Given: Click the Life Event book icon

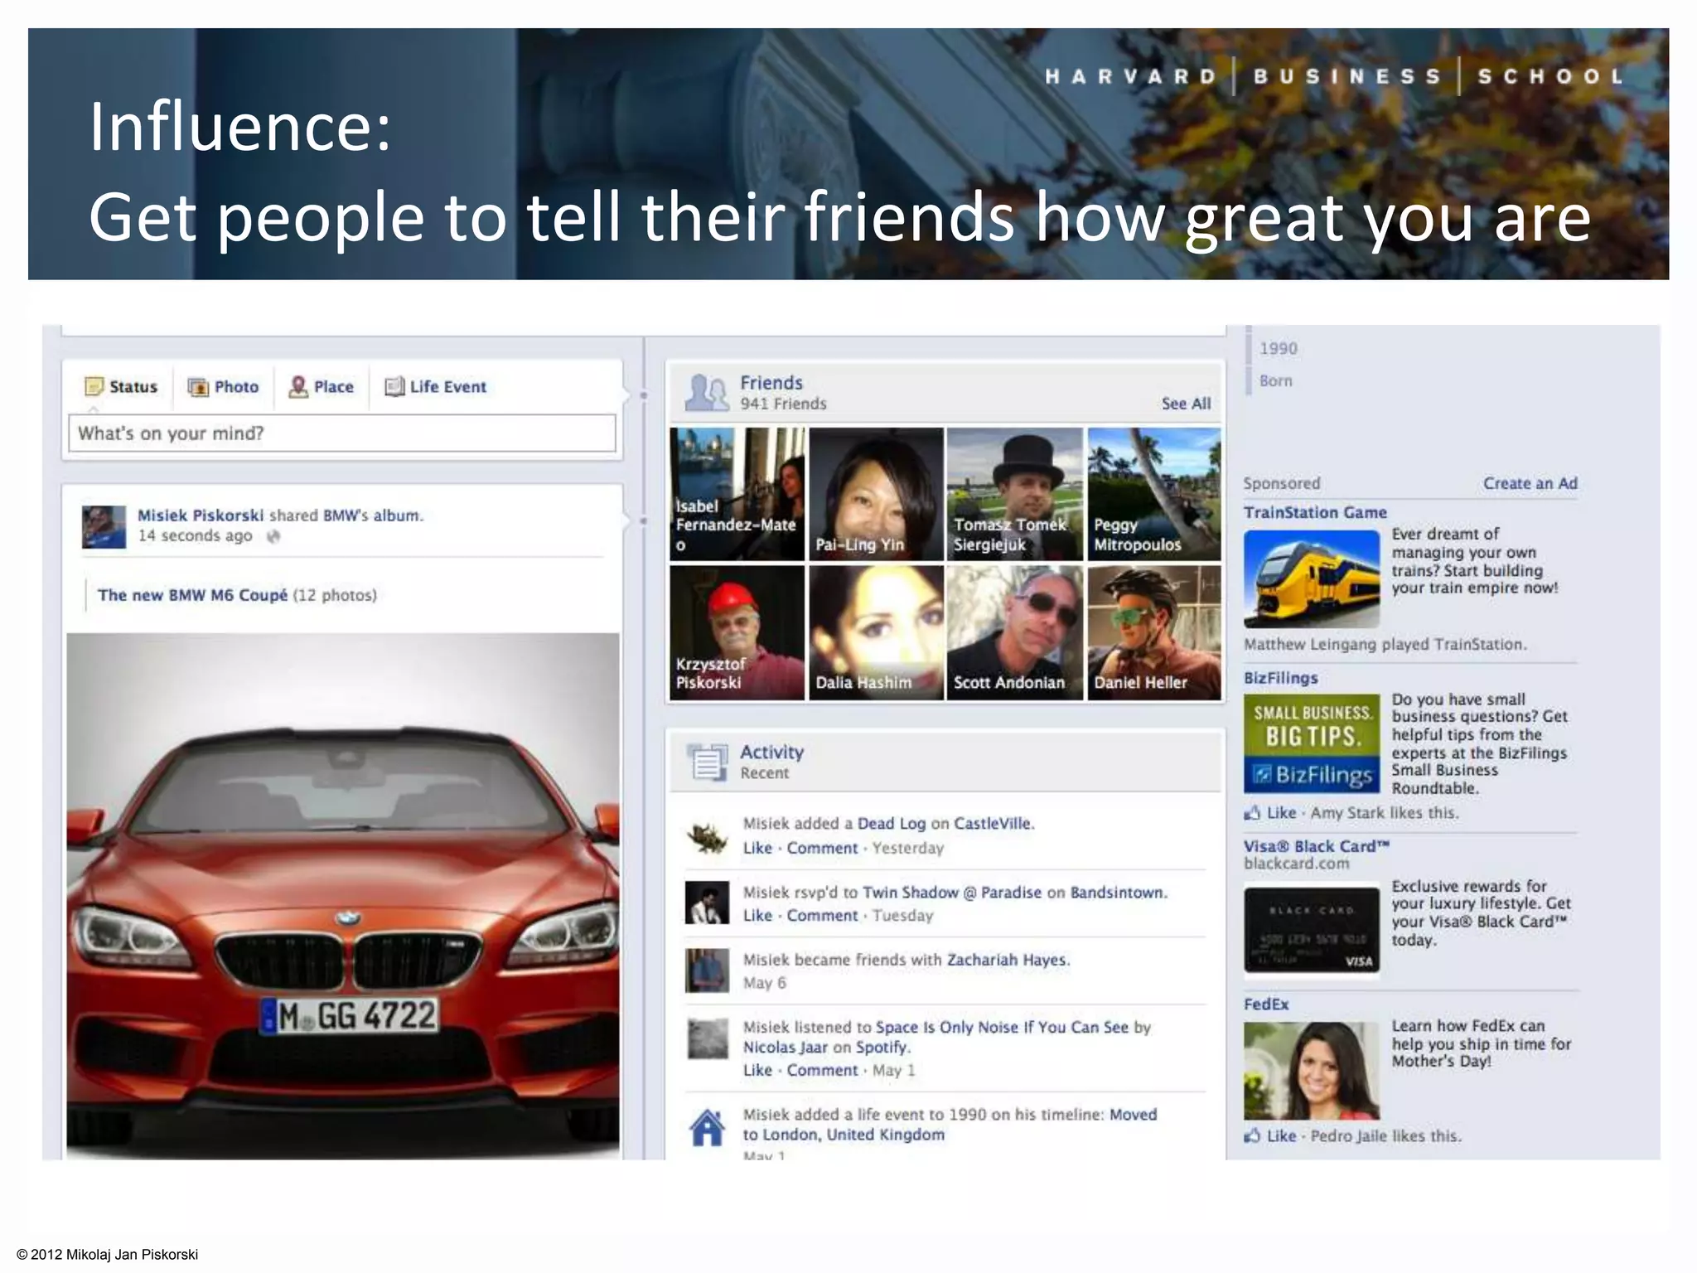Looking at the screenshot, I should click(394, 387).
